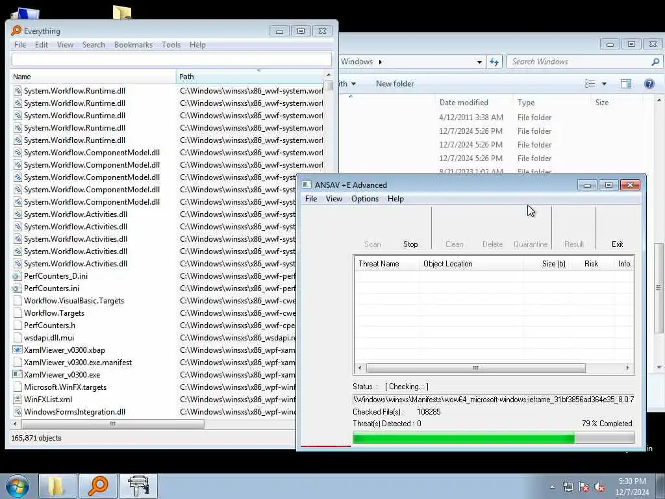665x499 pixels.
Task: Click the XamlViewer_v0300.xbap file icon
Action: tap(18, 350)
